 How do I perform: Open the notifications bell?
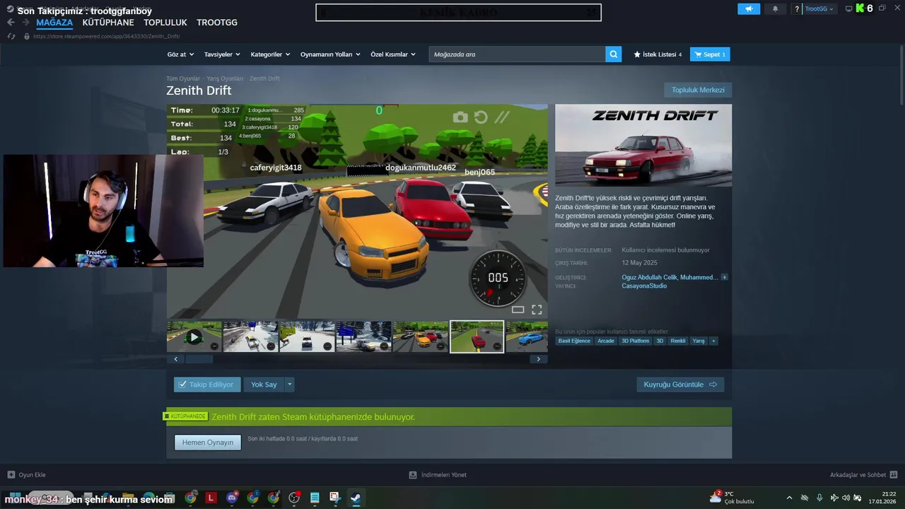click(x=775, y=8)
